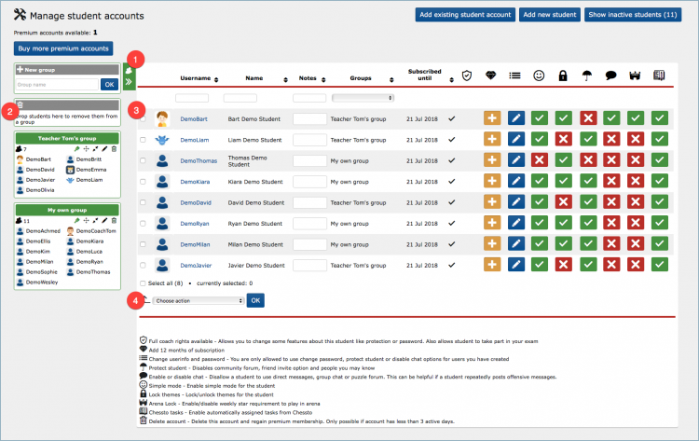Click Buy more premium accounts button
This screenshot has height=441, width=699.
(x=62, y=48)
